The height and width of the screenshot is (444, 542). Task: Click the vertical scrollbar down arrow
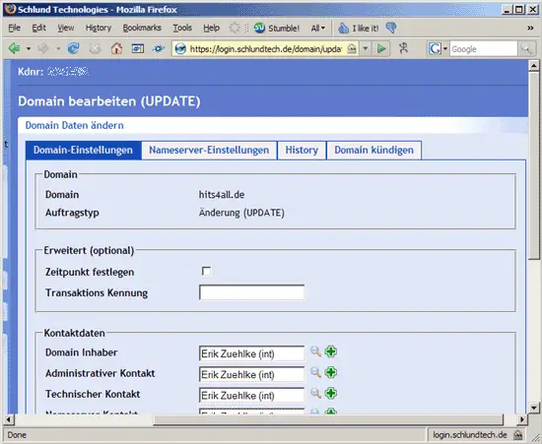pyautogui.click(x=534, y=408)
